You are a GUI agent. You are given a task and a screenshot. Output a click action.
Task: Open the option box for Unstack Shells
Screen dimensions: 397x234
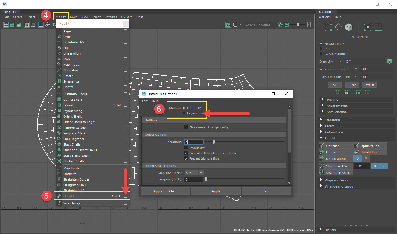(x=126, y=161)
